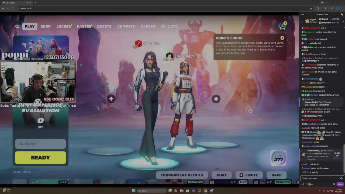Click the LIVE Epic game tile
The image size is (345, 194).
point(228,182)
